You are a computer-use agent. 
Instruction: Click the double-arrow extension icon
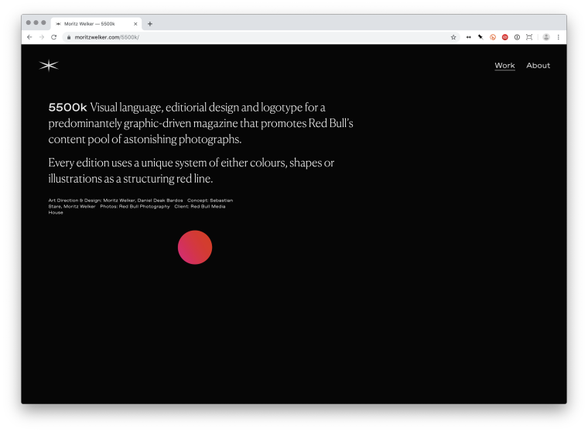(469, 37)
